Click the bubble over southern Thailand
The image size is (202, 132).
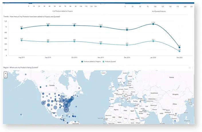click(175, 121)
